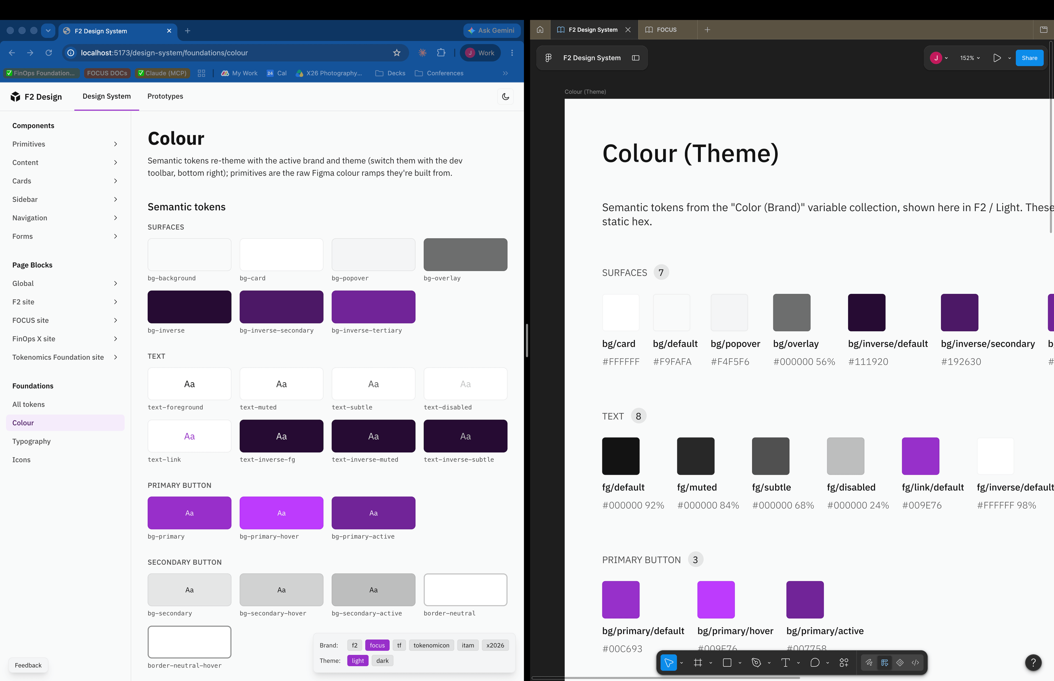Screen dimensions: 1054x681
Task: Open Chrome tab search dropdown arrow
Action: [48, 30]
